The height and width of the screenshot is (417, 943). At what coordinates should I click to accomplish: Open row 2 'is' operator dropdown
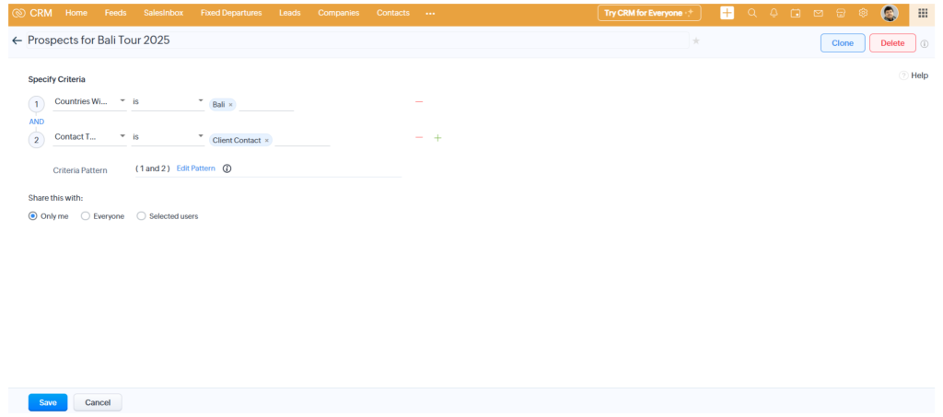point(168,137)
